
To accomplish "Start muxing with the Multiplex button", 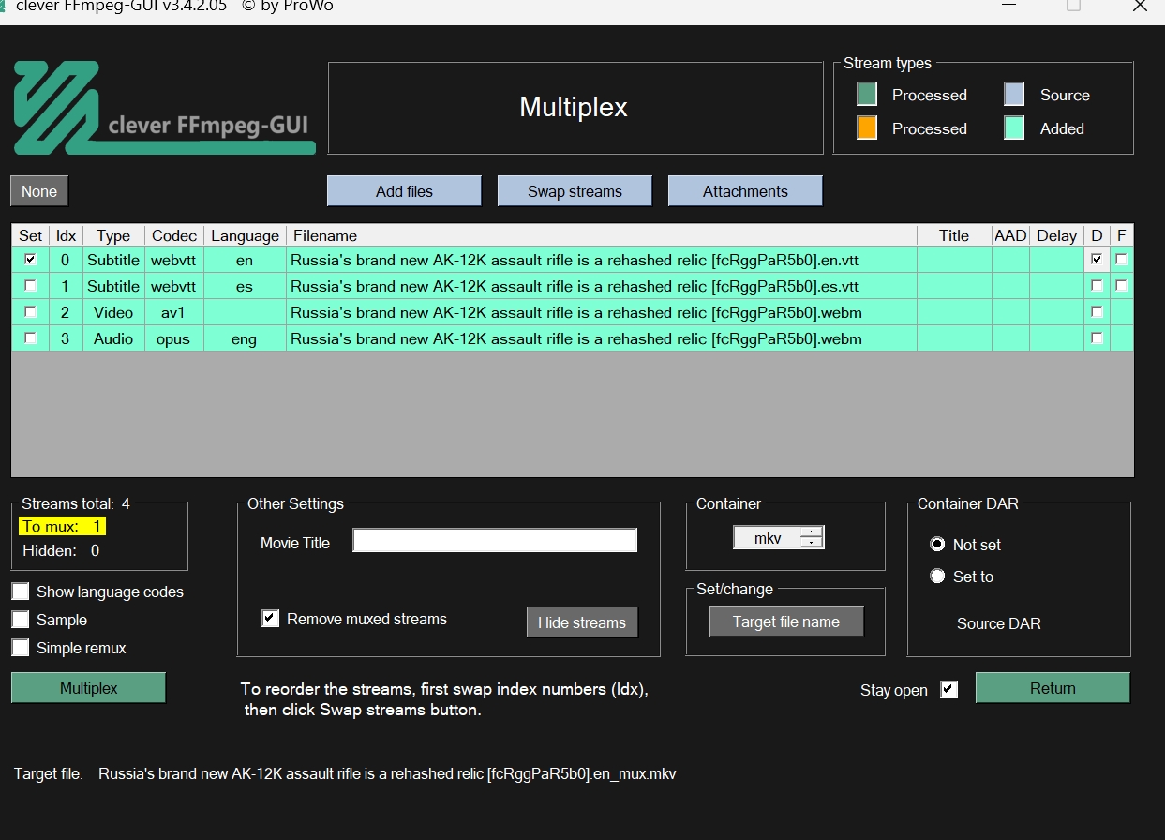I will point(89,688).
